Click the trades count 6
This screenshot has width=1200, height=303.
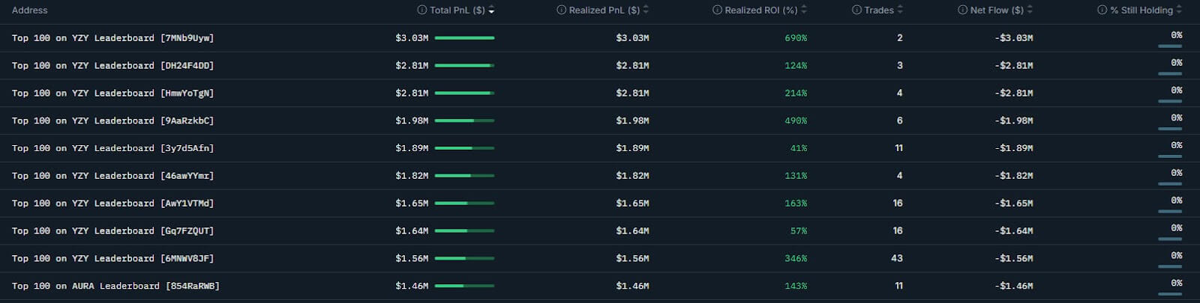900,120
